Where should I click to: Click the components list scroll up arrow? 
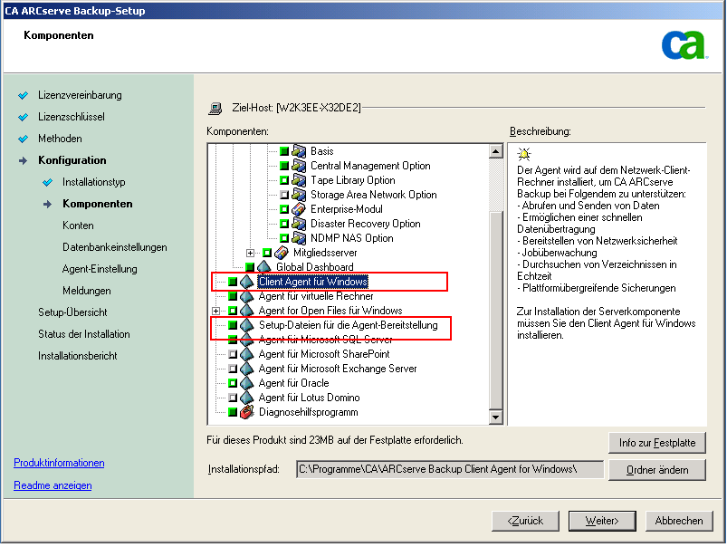tap(495, 151)
